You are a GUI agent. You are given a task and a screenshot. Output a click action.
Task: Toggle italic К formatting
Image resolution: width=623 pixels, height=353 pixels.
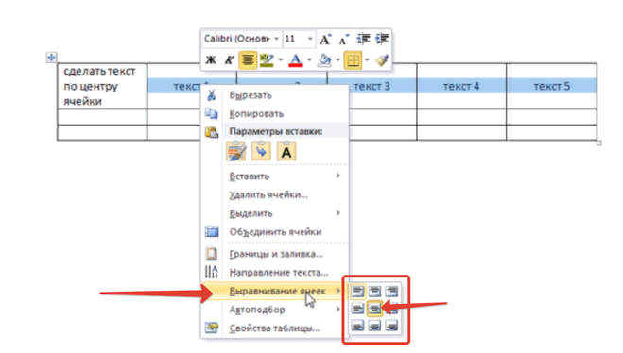pyautogui.click(x=230, y=60)
